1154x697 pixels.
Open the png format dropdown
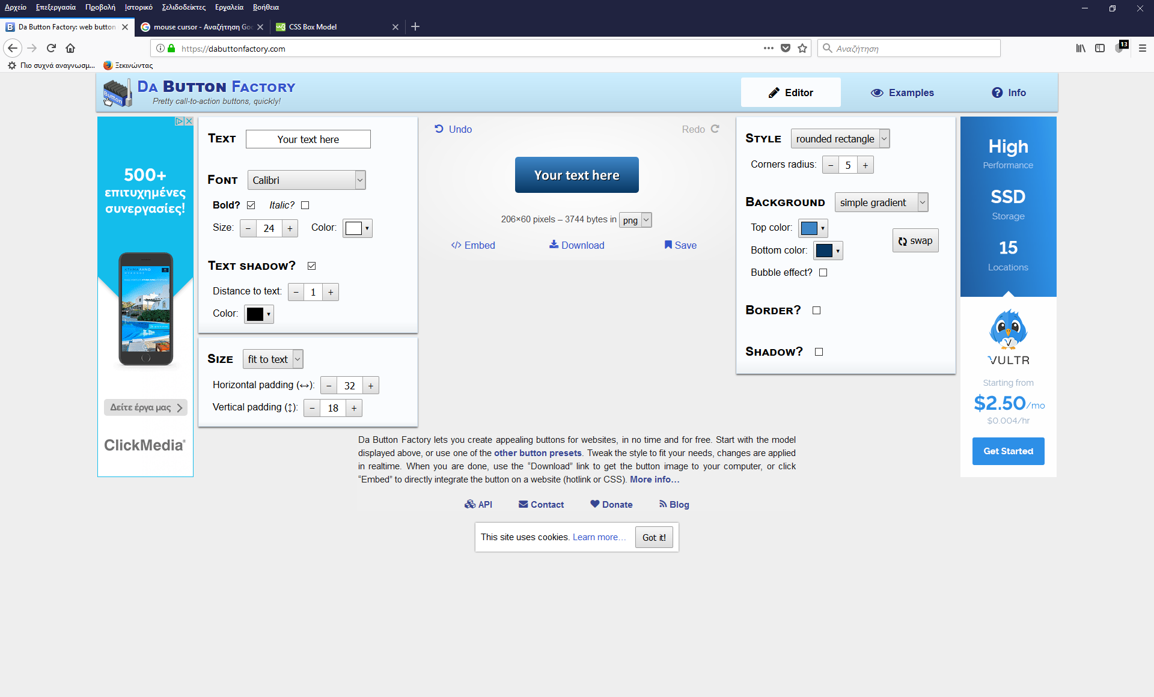click(635, 219)
